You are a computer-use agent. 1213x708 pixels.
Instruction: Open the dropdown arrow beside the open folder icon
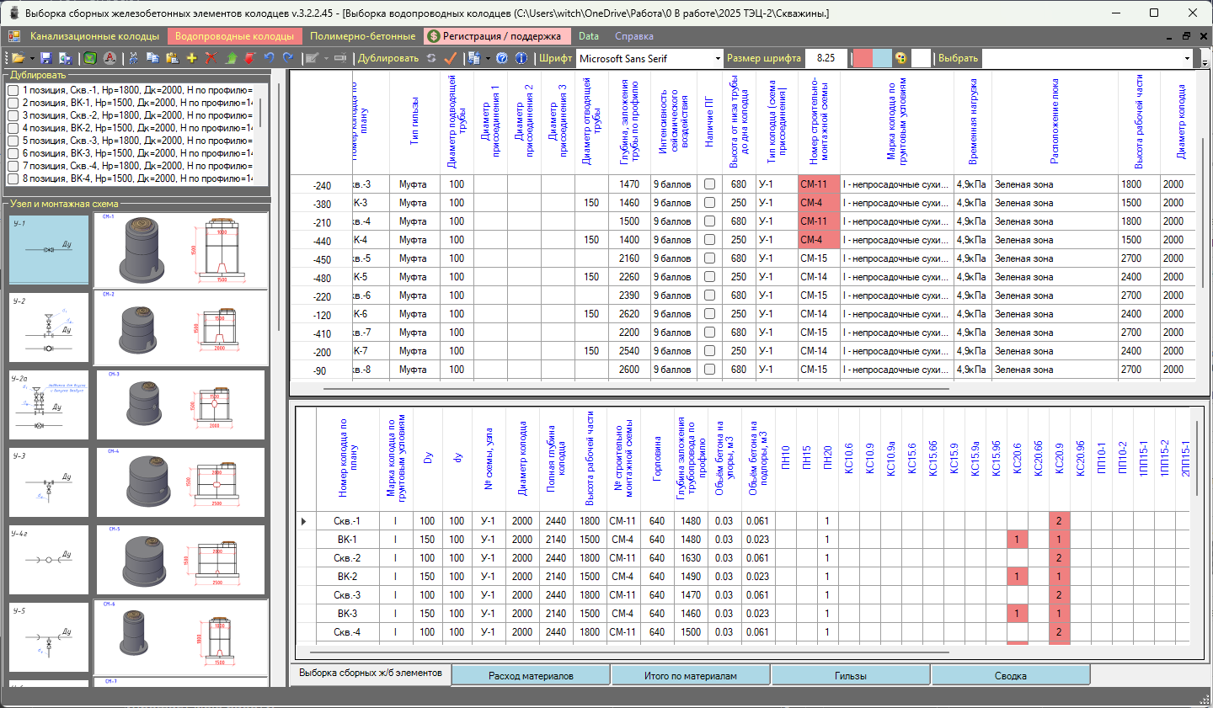32,59
